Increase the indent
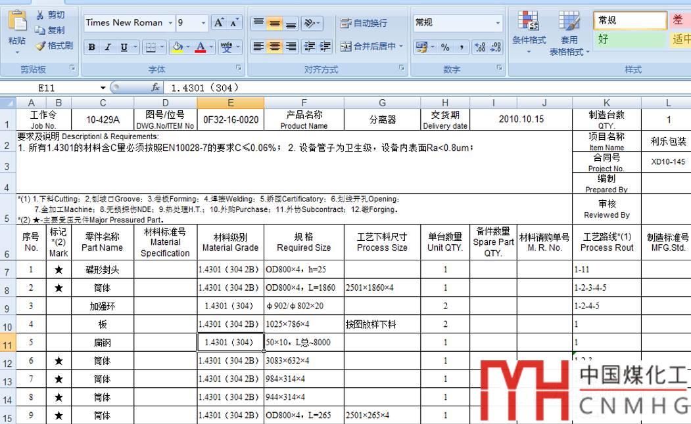 click(x=325, y=46)
